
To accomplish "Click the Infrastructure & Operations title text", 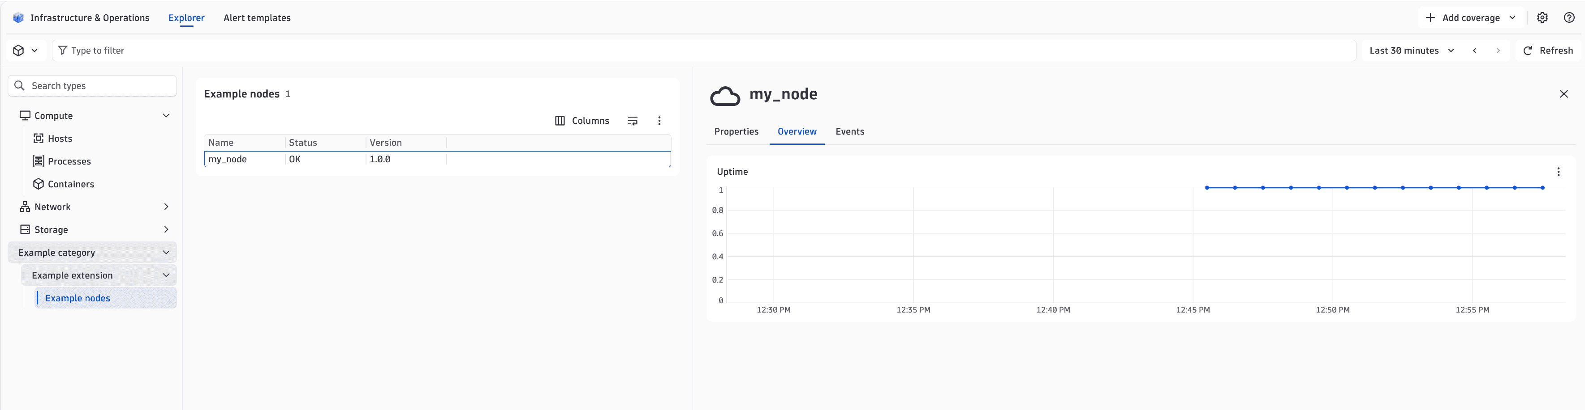I will click(90, 18).
